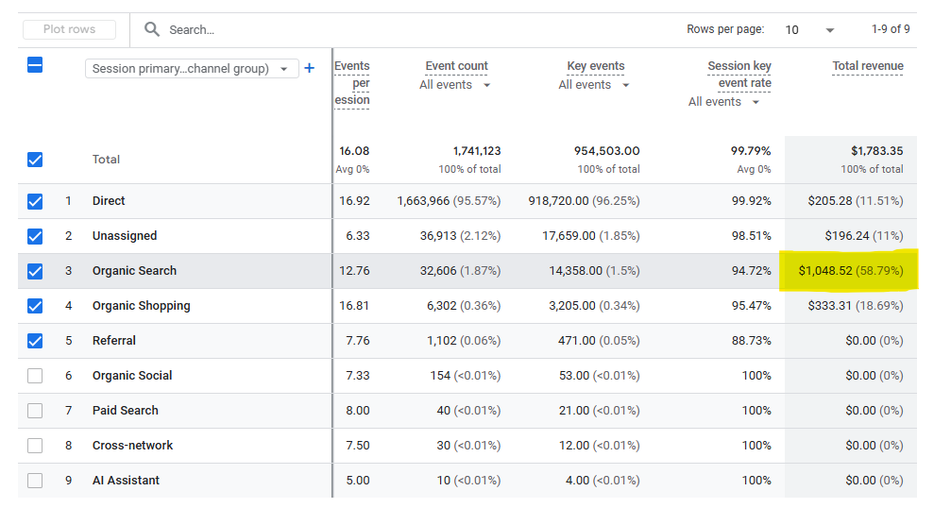Select the Cross-network channel name
The height and width of the screenshot is (508, 934).
coord(132,446)
